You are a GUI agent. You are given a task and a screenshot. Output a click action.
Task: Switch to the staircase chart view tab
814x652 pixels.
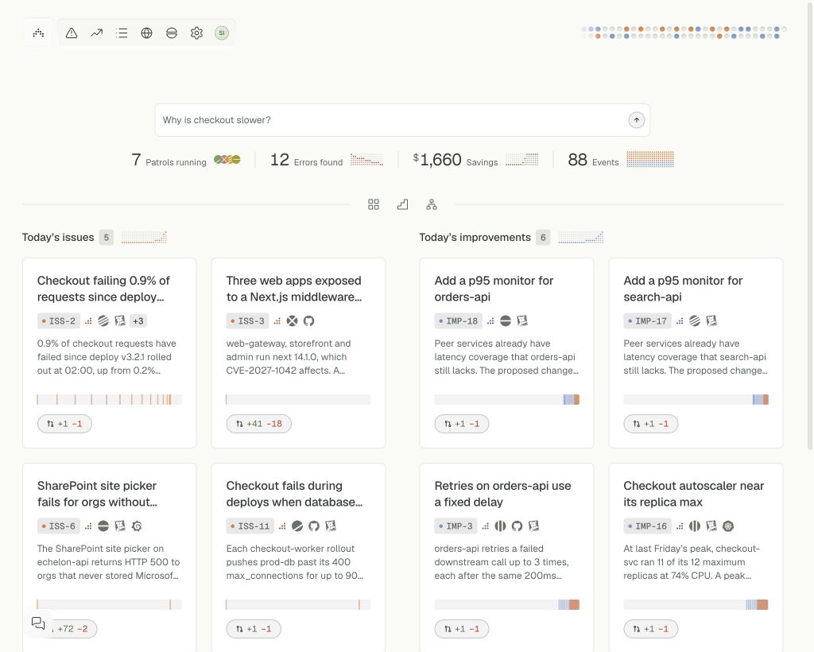click(x=402, y=204)
